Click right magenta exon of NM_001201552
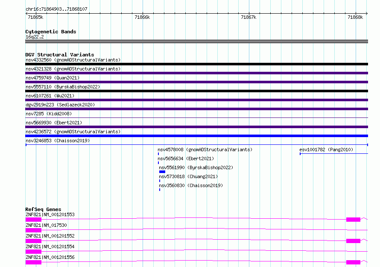The height and width of the screenshot is (267, 380). [x=354, y=241]
